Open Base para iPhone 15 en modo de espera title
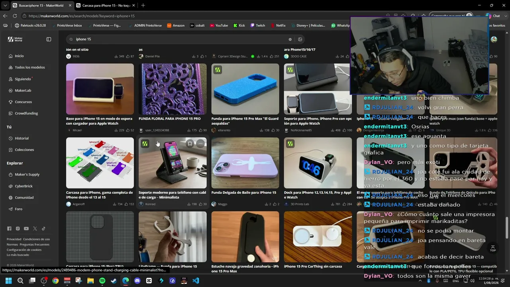This screenshot has height=287, width=510. [100, 121]
